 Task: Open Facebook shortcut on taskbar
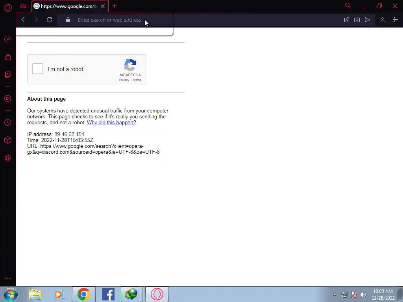click(x=108, y=294)
